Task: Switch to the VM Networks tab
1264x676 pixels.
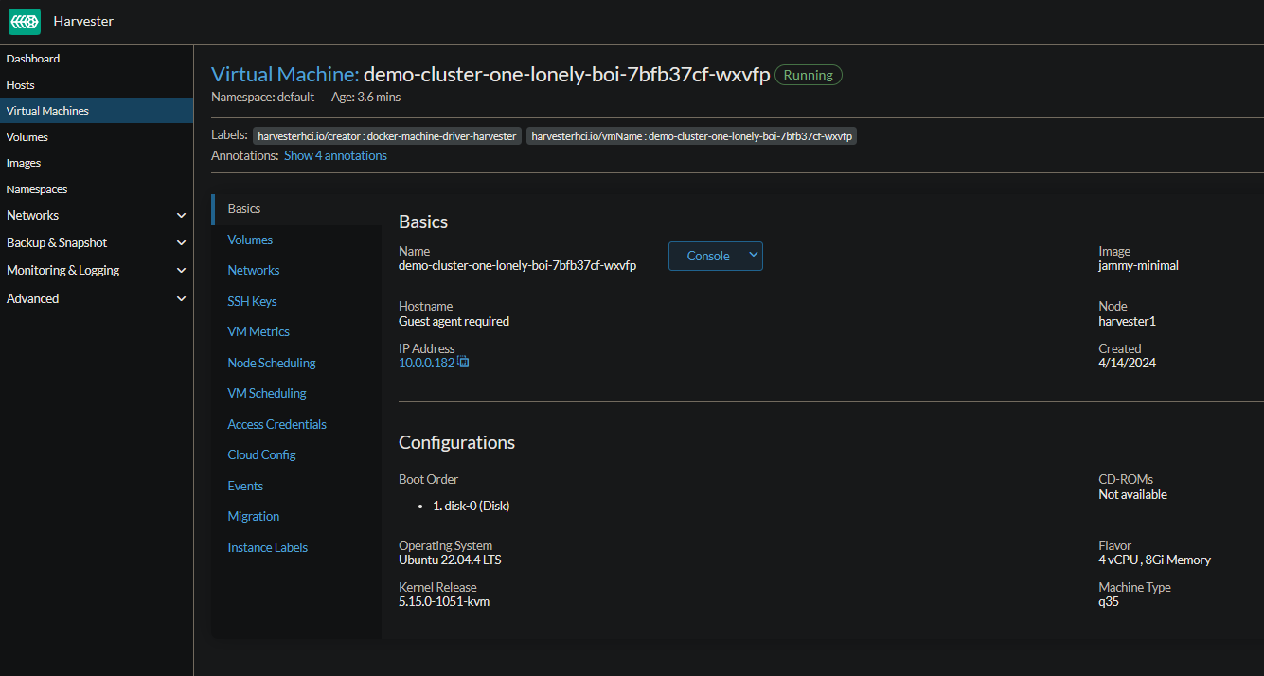Action: point(254,270)
